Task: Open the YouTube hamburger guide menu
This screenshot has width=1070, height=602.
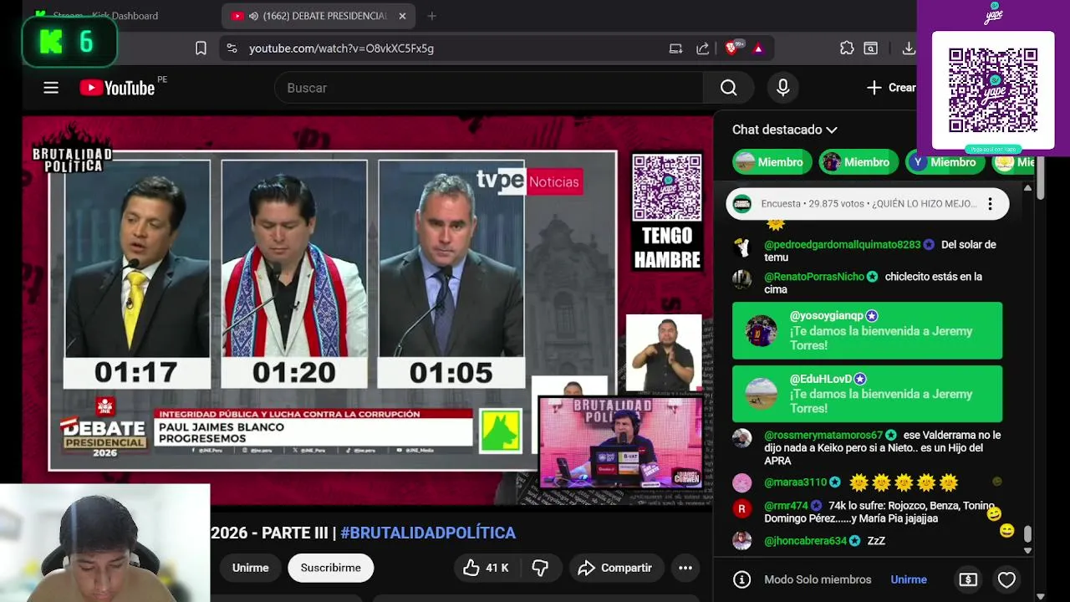Action: click(51, 88)
